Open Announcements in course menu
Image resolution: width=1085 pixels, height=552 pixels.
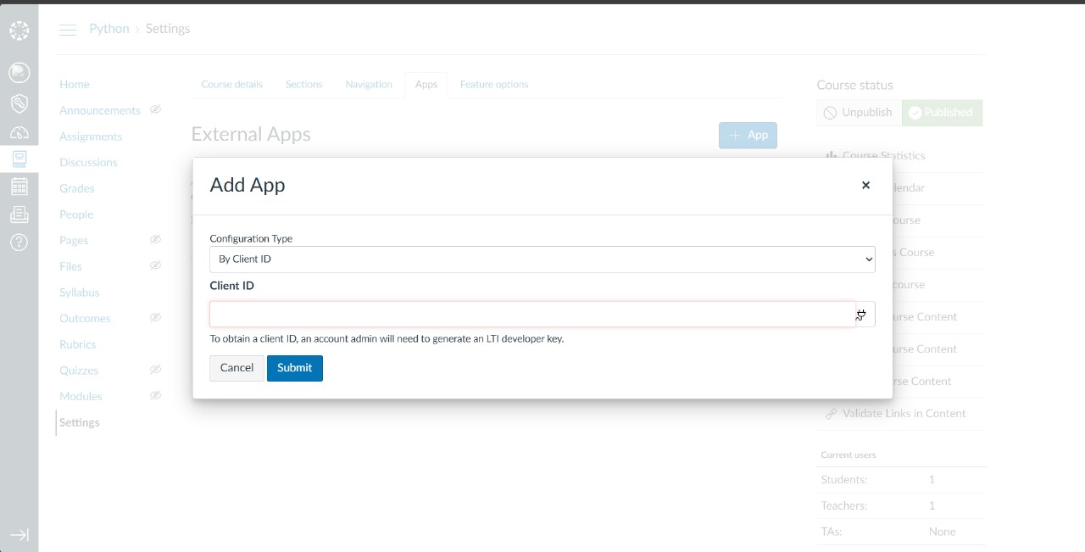pos(100,110)
